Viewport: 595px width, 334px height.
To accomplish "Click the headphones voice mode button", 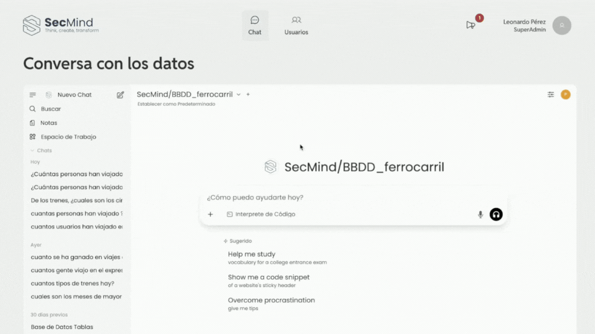I will coord(496,214).
